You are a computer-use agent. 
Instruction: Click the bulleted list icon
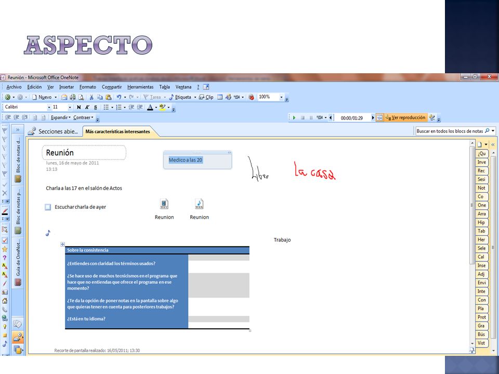106,107
